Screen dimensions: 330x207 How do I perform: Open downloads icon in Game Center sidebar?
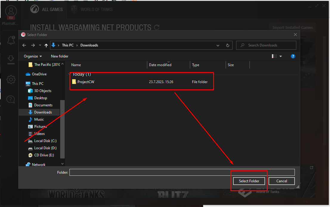click(11, 59)
